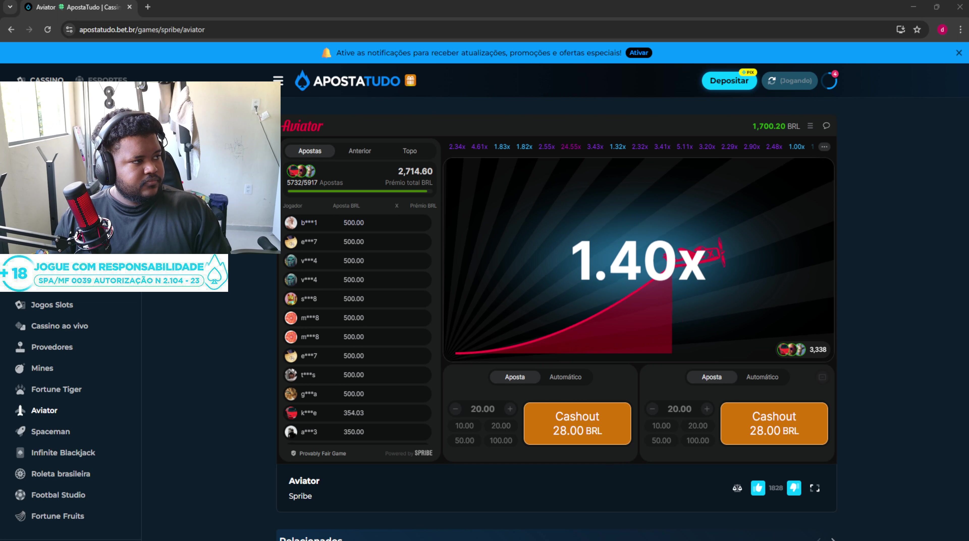969x541 pixels.
Task: Open the hamburger menu next to ApostaTudo logo
Action: (278, 80)
